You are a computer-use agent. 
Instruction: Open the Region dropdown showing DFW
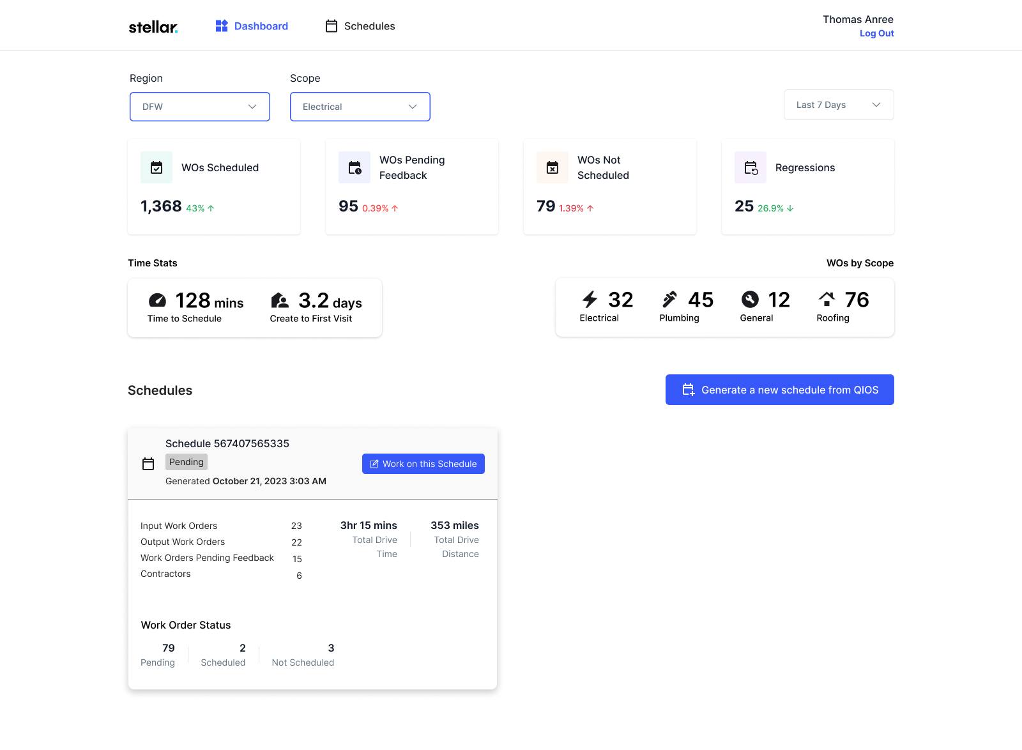[x=200, y=107]
